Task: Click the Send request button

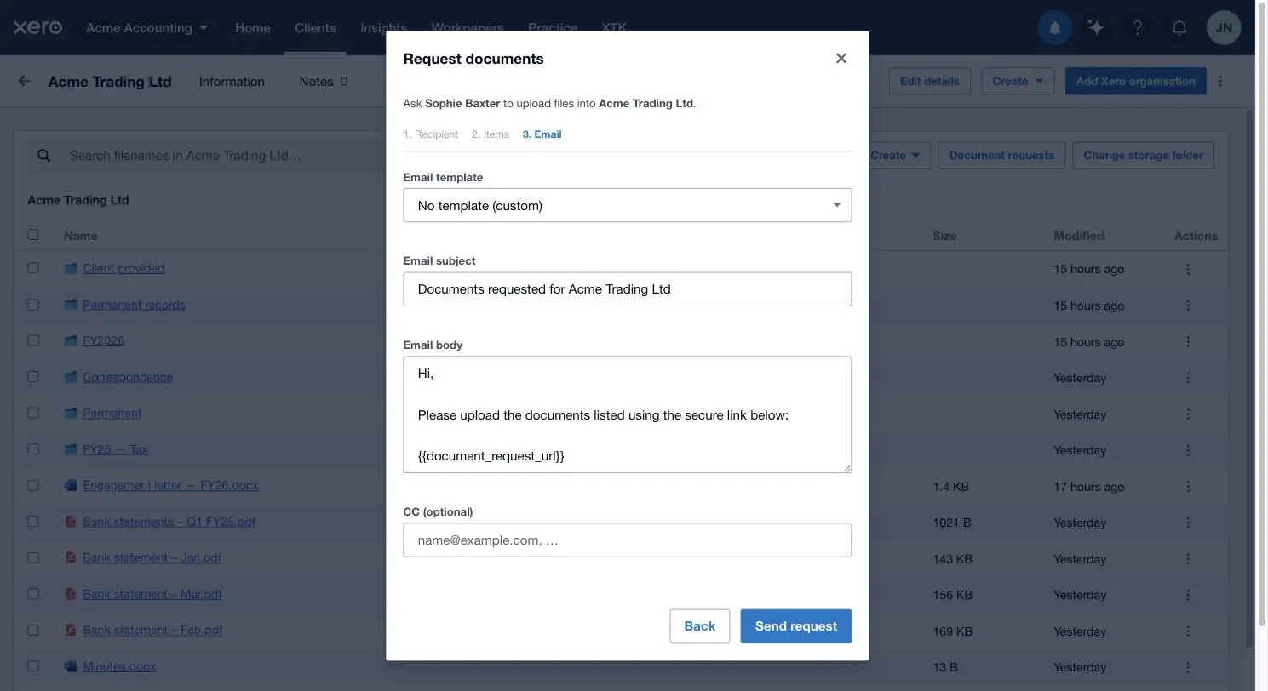Action: [795, 626]
